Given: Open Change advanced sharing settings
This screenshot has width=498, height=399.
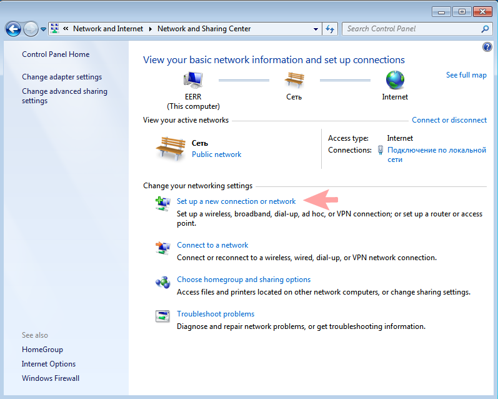Looking at the screenshot, I should (64, 96).
